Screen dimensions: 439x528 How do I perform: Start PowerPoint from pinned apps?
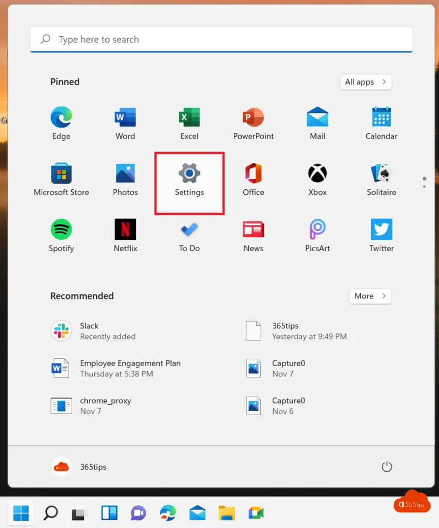(254, 124)
